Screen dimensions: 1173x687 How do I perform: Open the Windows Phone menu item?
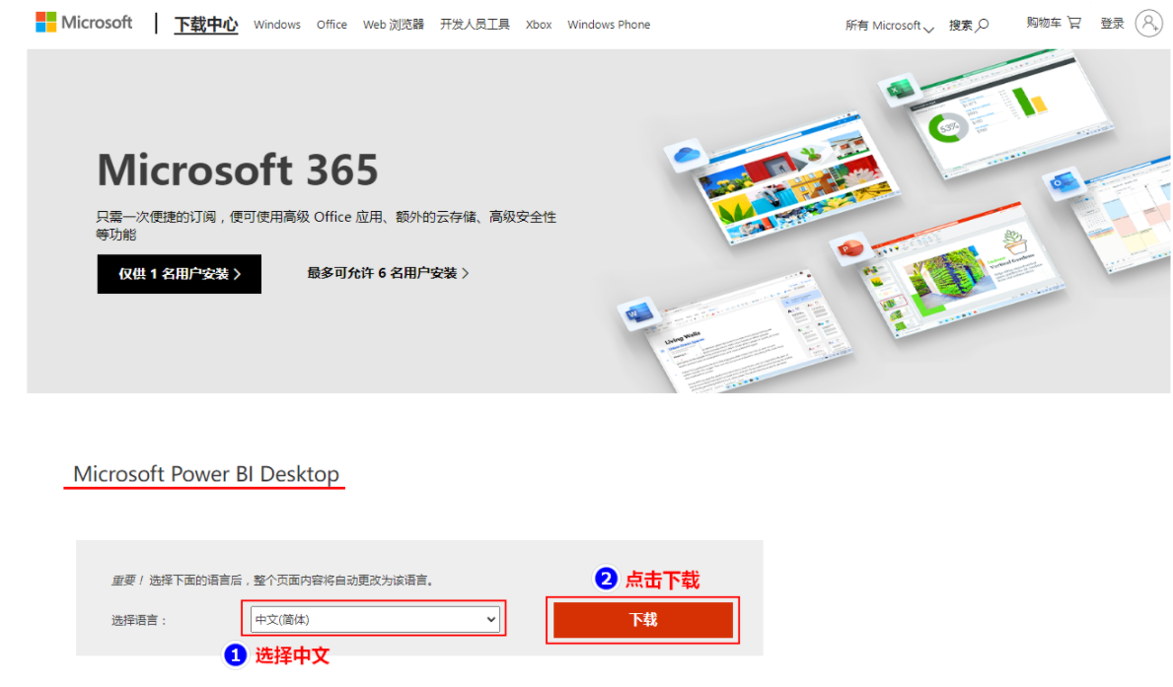pos(608,25)
